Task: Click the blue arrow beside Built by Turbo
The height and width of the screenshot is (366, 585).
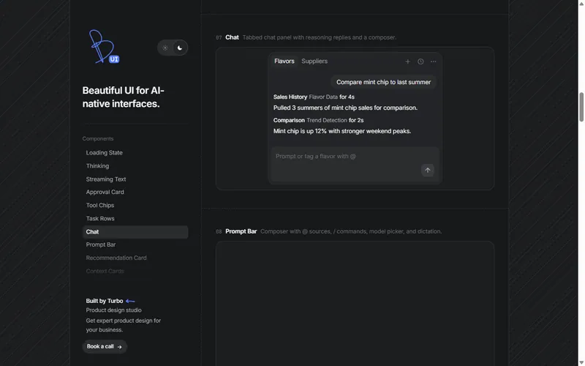Action: pos(130,301)
